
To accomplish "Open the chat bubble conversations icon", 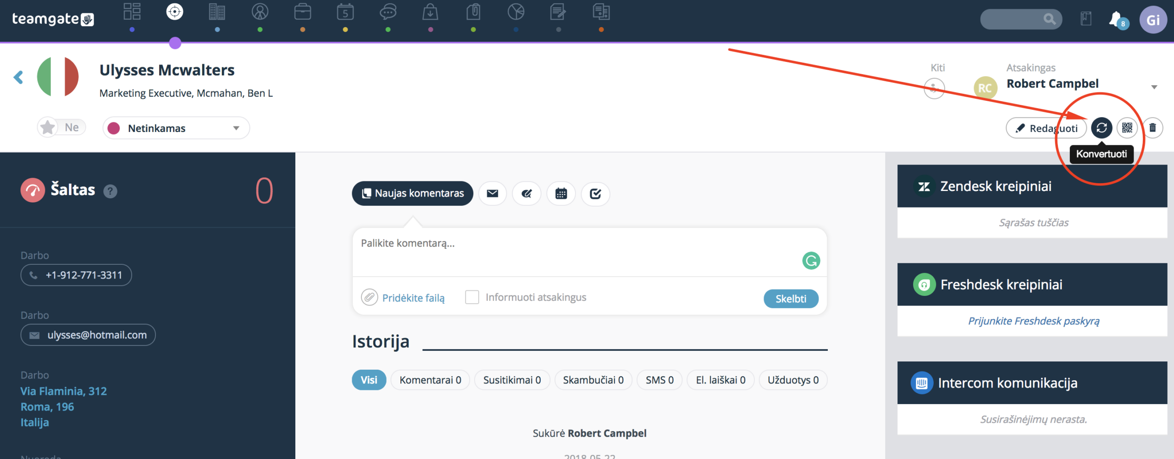I will pyautogui.click(x=388, y=12).
